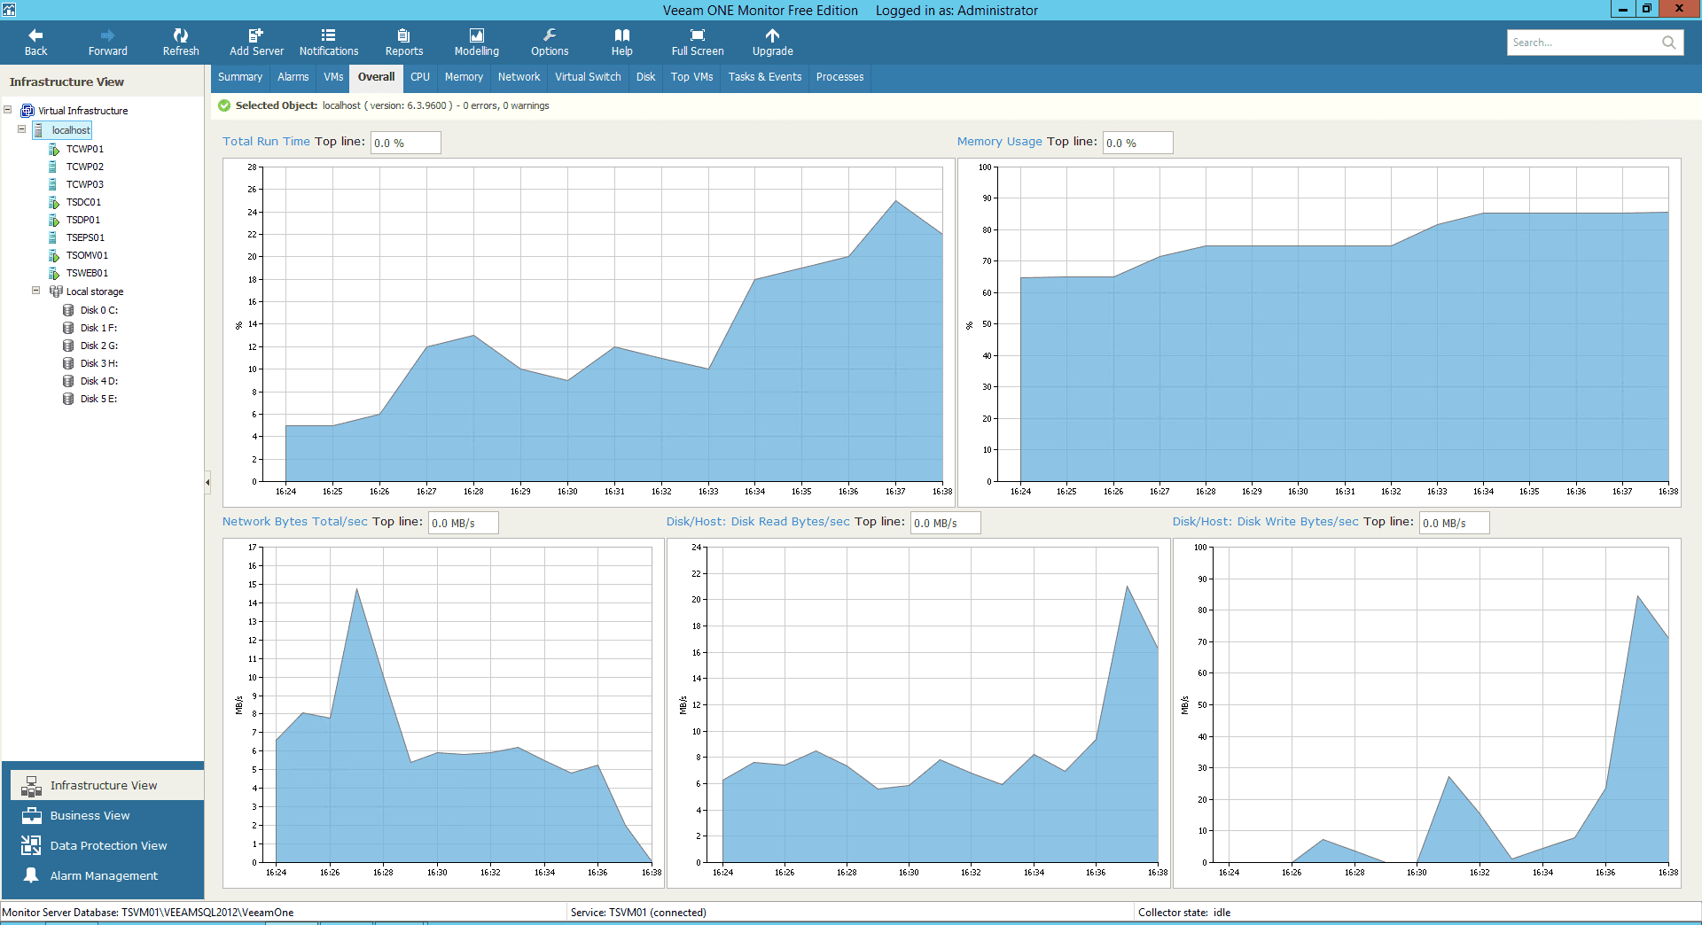Switch to the Alarms tab

[293, 77]
